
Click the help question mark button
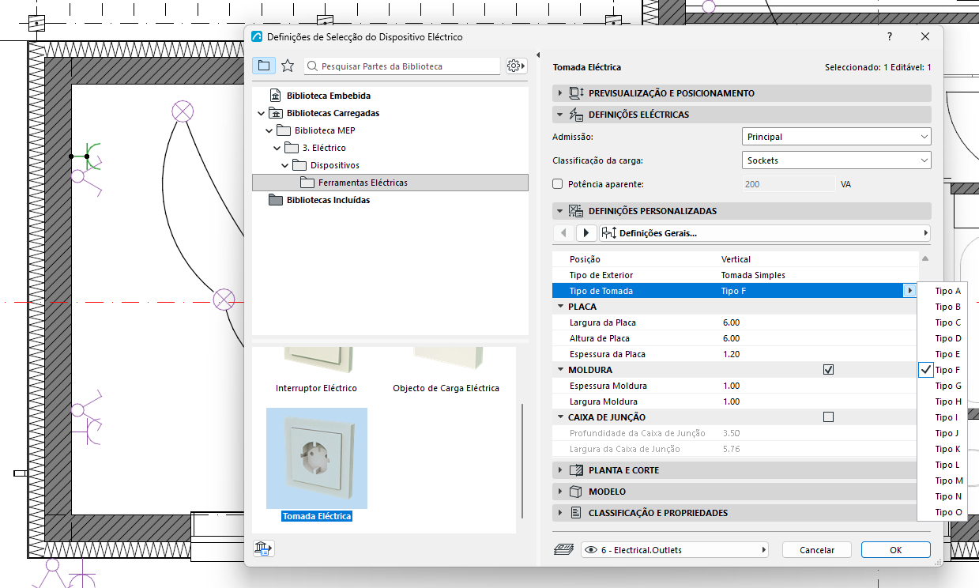[x=890, y=37]
